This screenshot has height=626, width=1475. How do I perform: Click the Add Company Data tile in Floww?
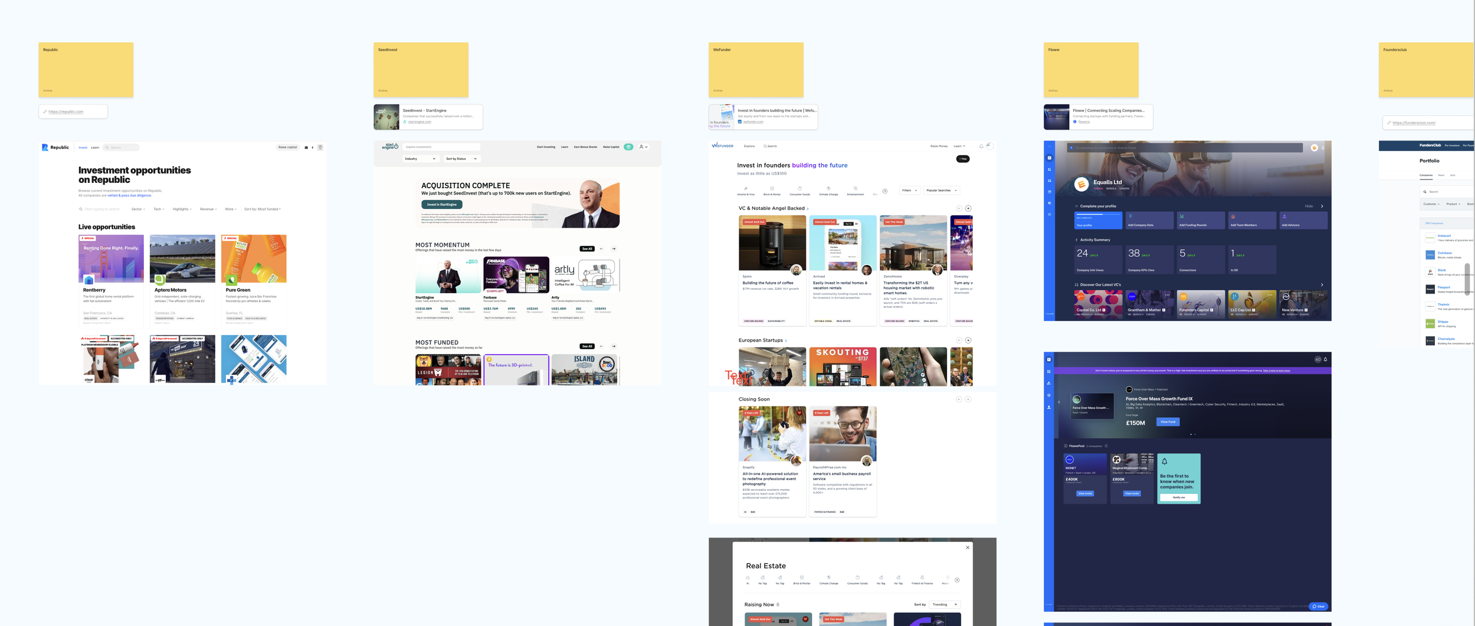click(1150, 220)
